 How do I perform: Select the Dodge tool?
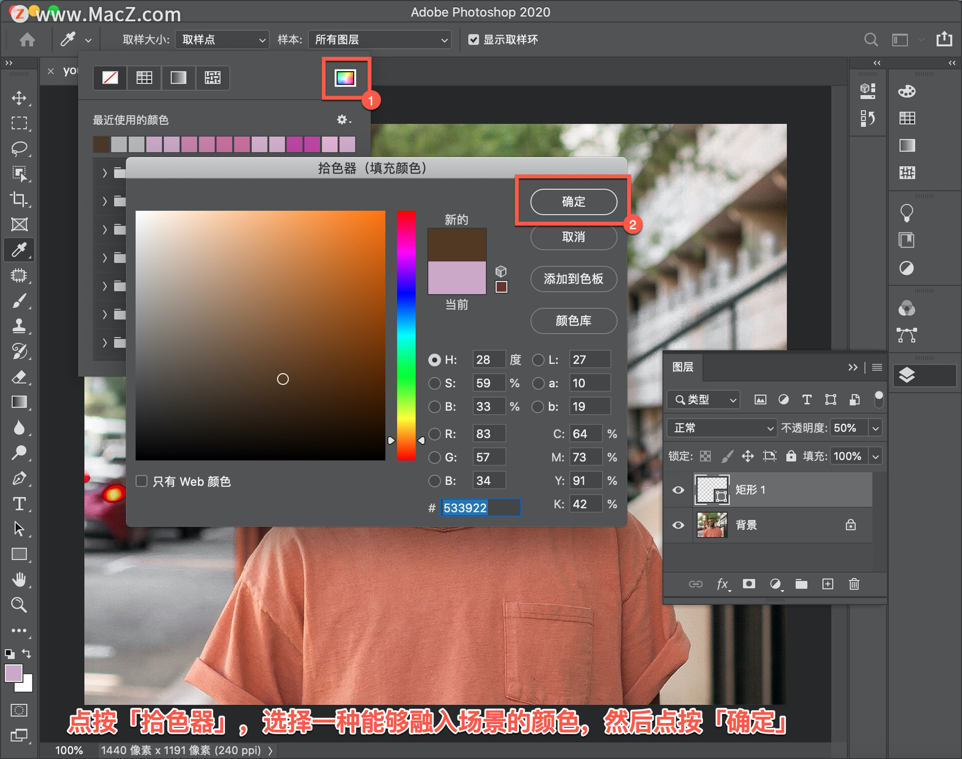click(x=19, y=453)
